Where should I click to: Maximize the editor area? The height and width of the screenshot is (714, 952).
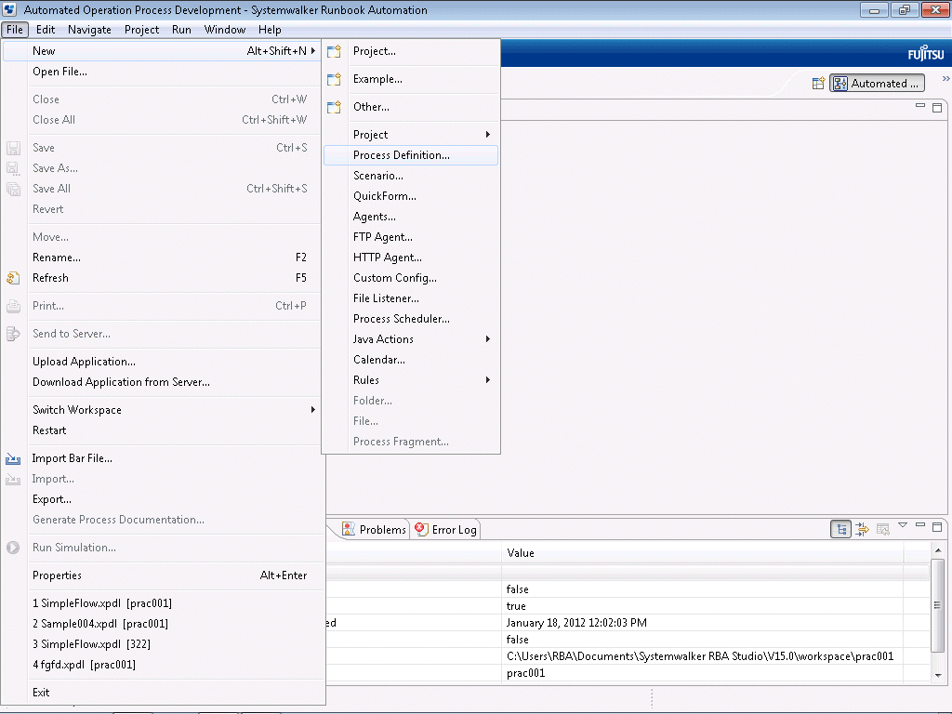[937, 108]
